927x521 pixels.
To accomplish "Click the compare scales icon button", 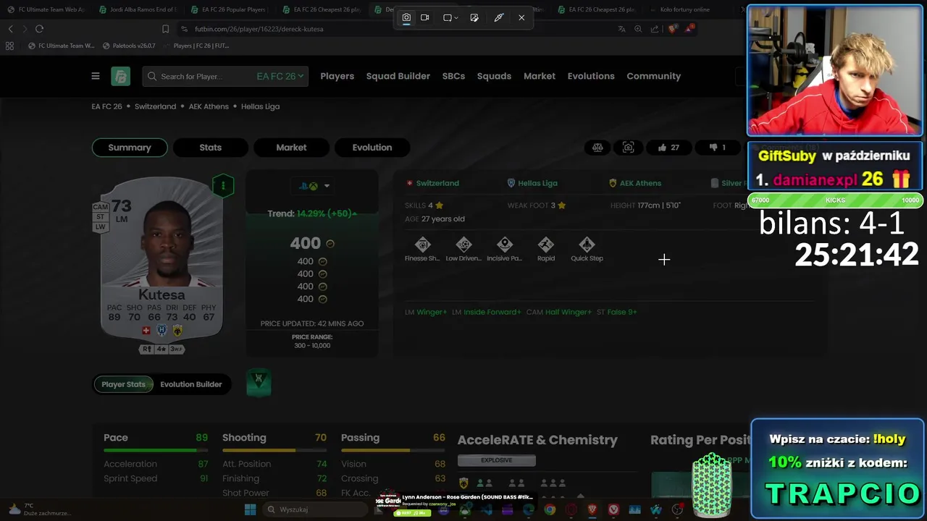I will coord(597,148).
